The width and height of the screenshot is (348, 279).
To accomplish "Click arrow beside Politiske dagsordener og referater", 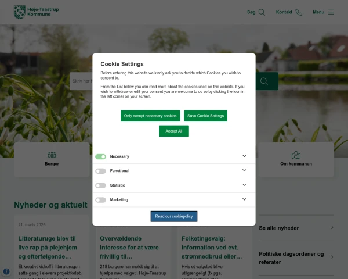I will [x=332, y=257].
